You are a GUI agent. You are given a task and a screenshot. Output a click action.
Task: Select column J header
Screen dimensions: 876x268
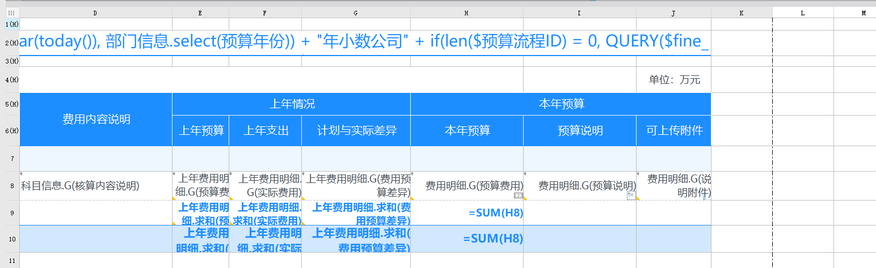[673, 12]
